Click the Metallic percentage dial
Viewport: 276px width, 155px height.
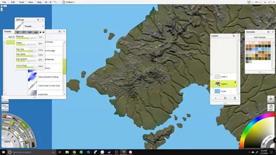point(267,142)
